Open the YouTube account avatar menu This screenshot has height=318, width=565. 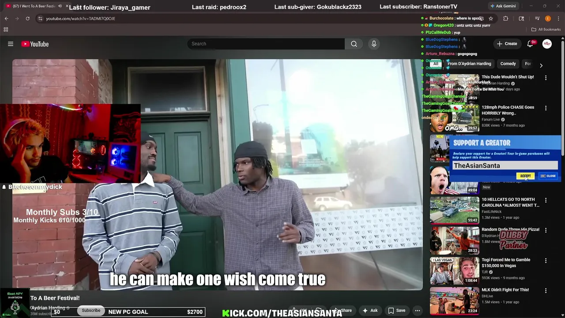(x=547, y=44)
